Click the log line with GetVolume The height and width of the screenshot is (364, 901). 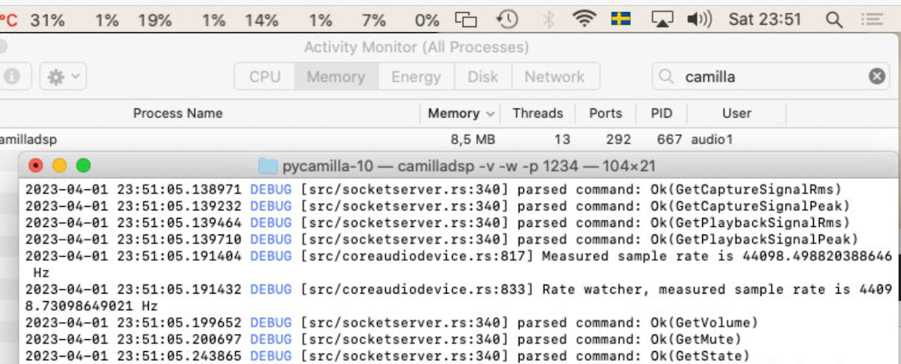point(392,323)
